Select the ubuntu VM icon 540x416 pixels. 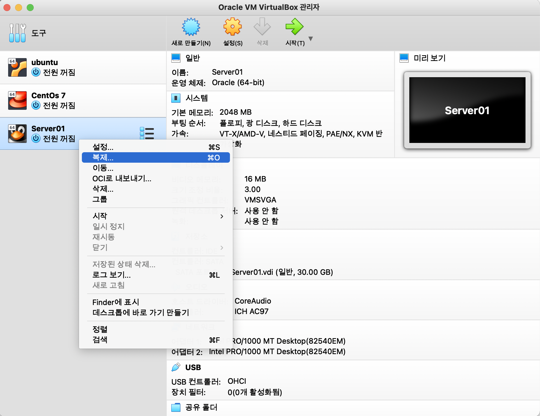click(x=17, y=67)
